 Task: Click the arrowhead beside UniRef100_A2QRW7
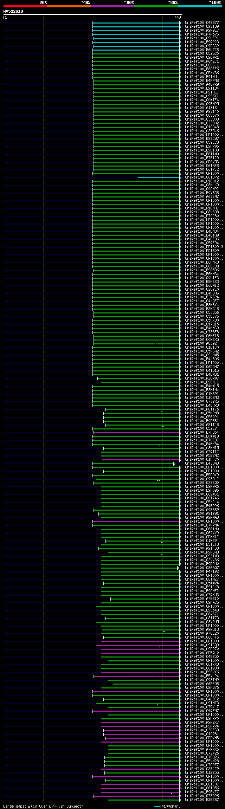tap(180, 378)
